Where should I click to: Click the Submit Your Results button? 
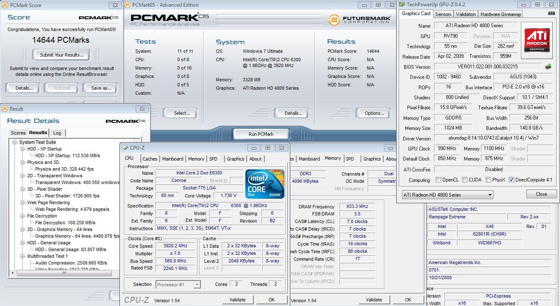62,55
